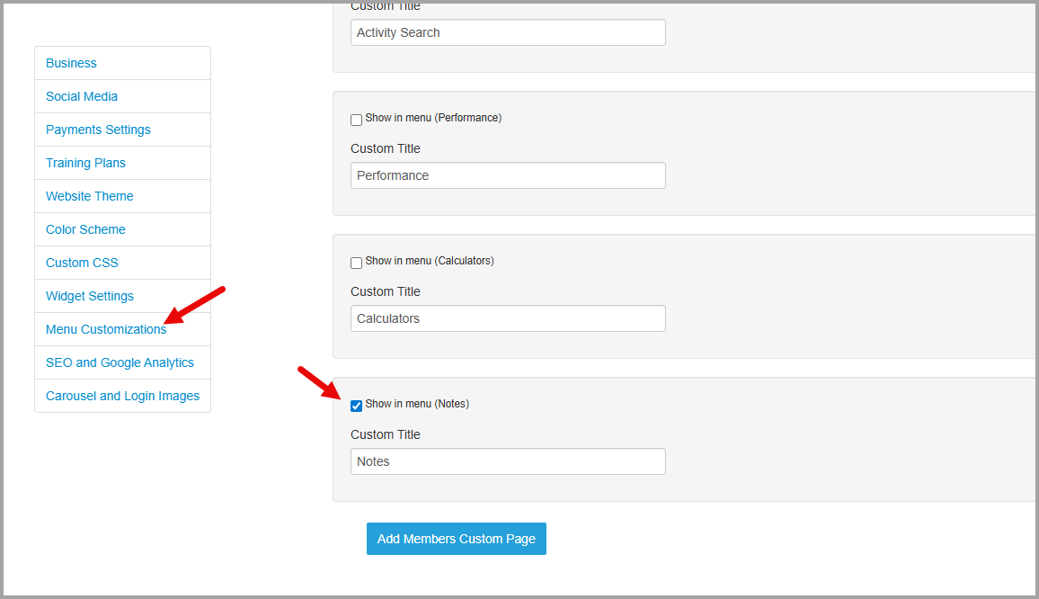Click 'Custom Title' label above Calculators field
This screenshot has width=1039, height=599.
tap(386, 291)
